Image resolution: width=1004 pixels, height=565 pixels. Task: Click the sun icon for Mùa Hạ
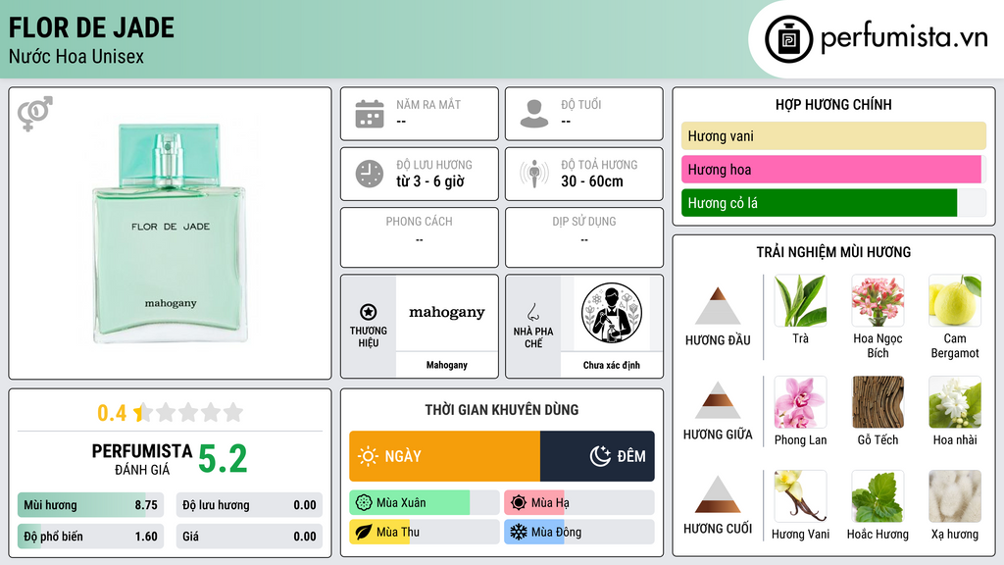[x=519, y=503]
